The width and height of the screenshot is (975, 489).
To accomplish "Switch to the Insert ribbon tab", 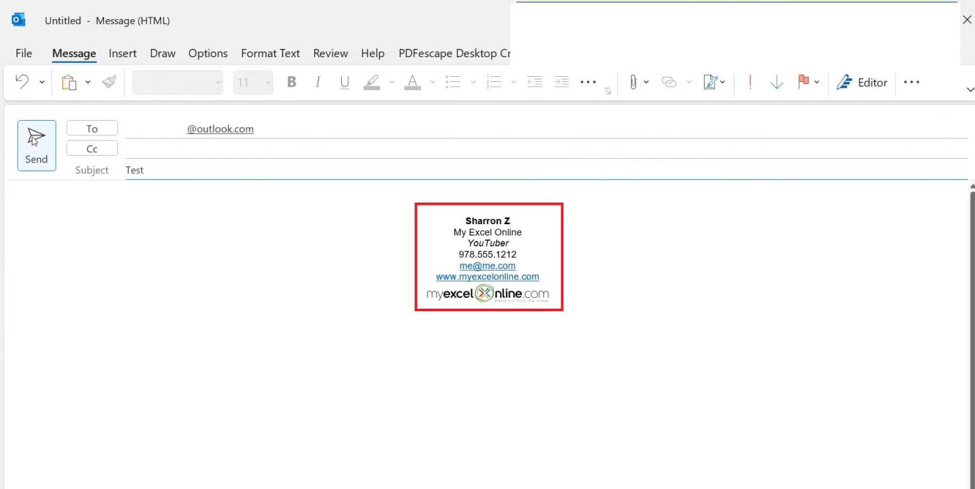I will click(123, 53).
